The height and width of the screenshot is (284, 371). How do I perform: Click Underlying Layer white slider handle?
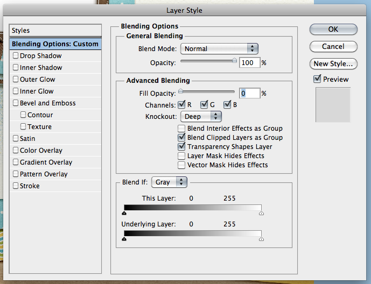click(x=261, y=239)
